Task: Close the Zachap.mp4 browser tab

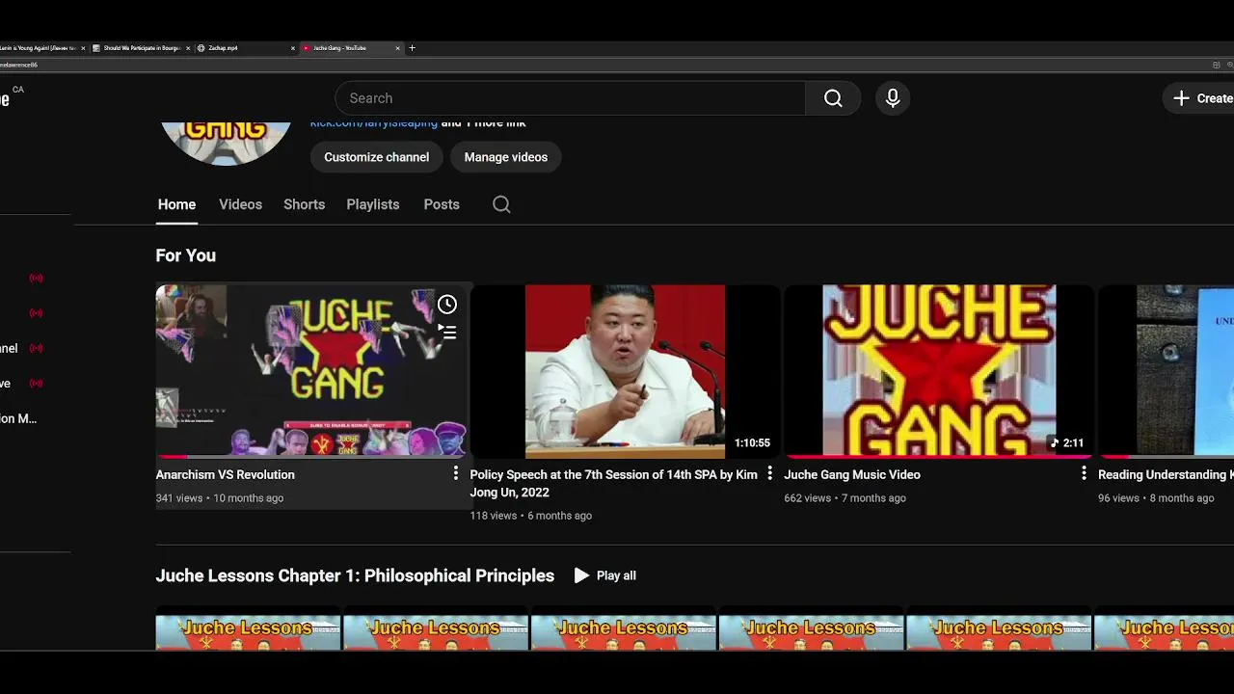Action: point(293,48)
